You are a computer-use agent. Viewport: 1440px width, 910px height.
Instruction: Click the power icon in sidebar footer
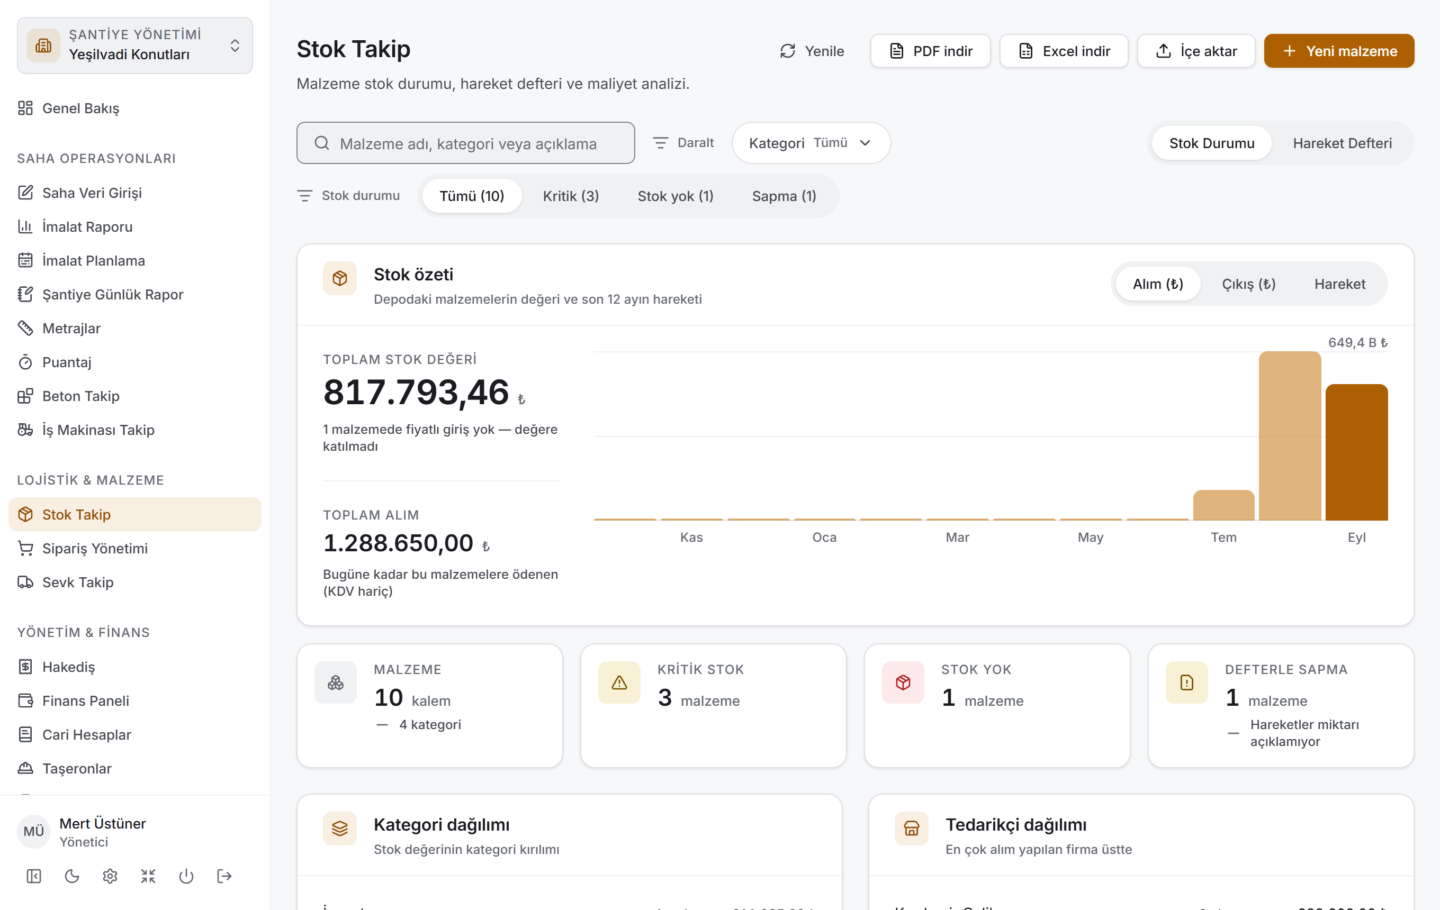tap(186, 877)
